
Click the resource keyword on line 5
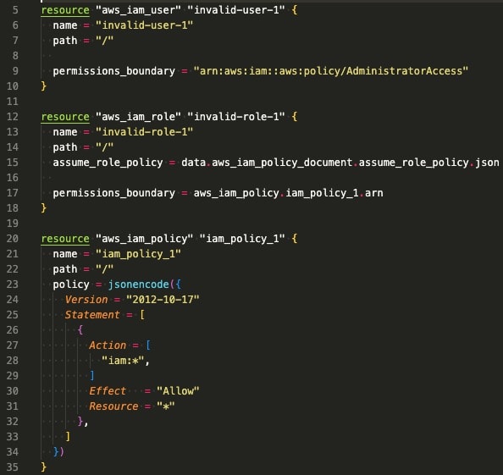click(65, 10)
